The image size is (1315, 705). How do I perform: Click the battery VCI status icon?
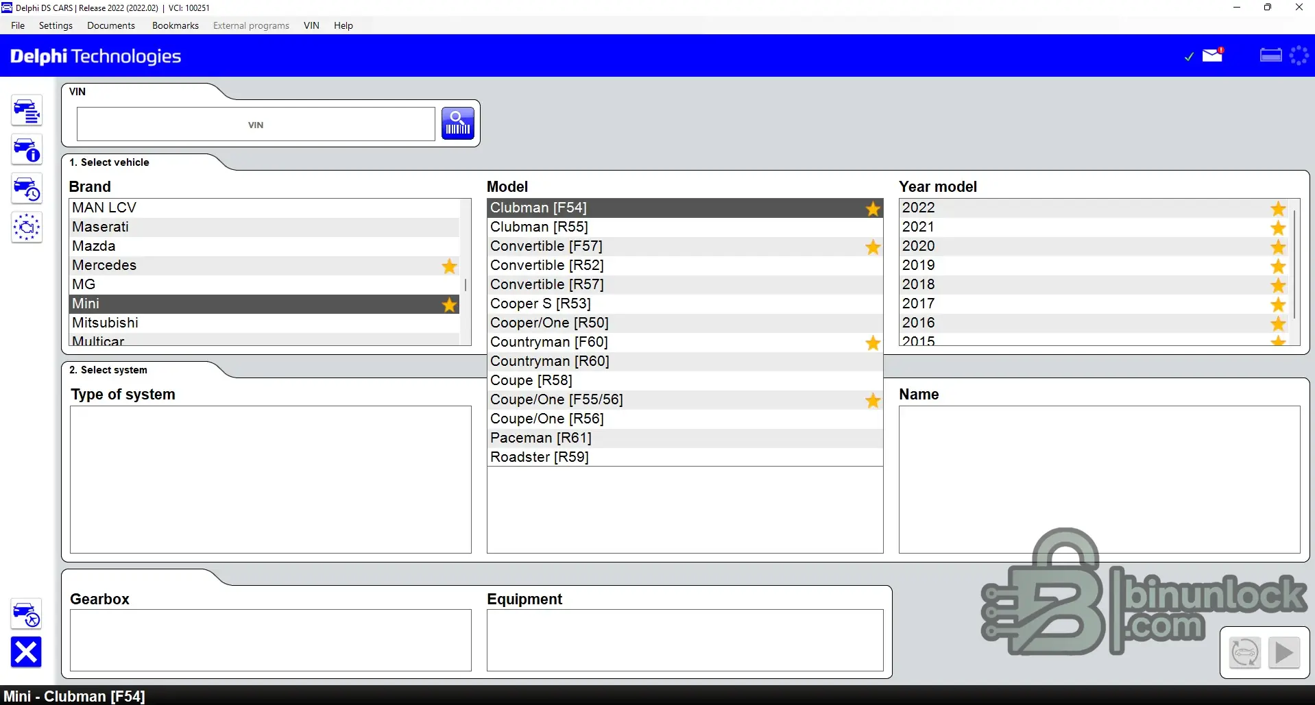tap(1270, 55)
